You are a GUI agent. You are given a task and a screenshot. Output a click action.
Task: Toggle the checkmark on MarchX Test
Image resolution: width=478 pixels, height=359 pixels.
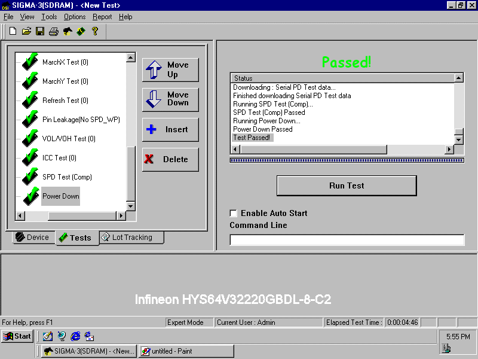click(x=29, y=62)
